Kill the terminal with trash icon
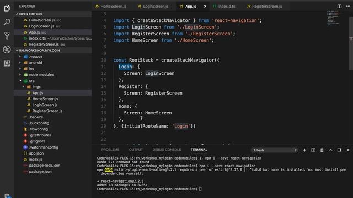Viewport: 353px width, 198px height. (x=322, y=150)
